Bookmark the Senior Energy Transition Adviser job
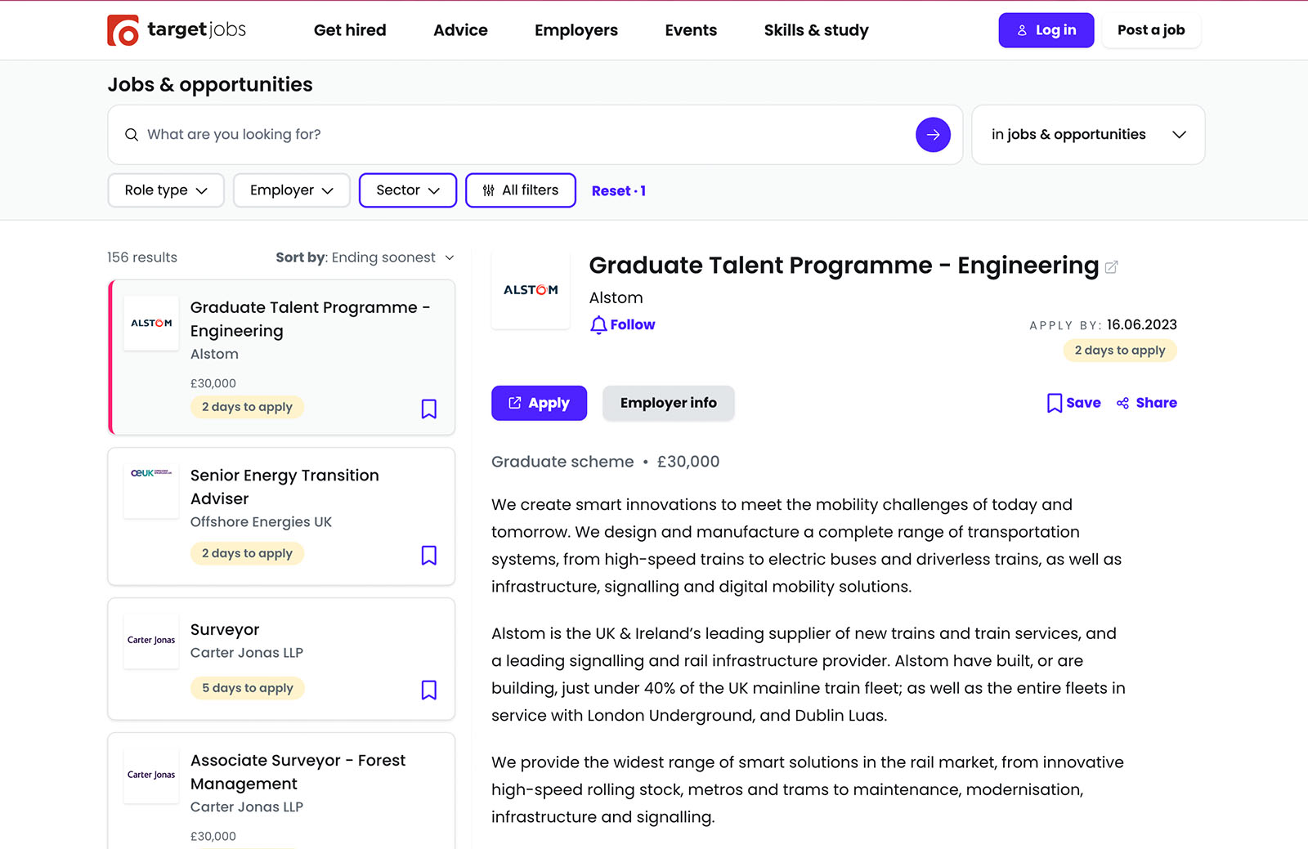The width and height of the screenshot is (1308, 849). [x=428, y=556]
